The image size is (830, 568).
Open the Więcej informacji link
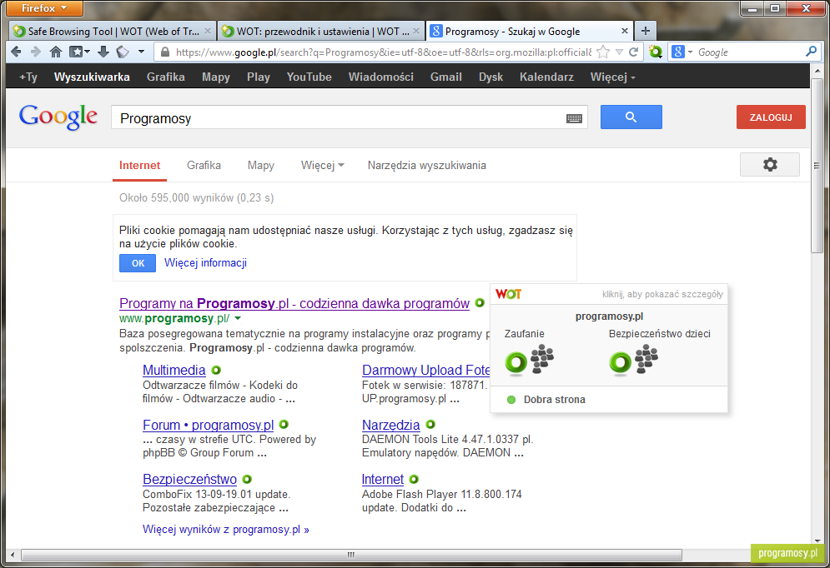[x=205, y=262]
